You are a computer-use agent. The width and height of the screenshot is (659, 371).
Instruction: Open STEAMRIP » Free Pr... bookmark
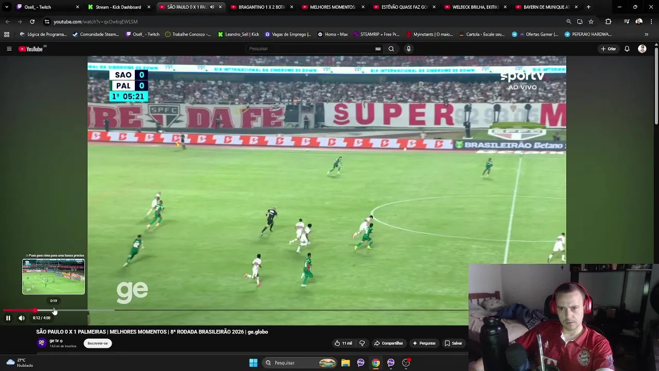pyautogui.click(x=376, y=35)
